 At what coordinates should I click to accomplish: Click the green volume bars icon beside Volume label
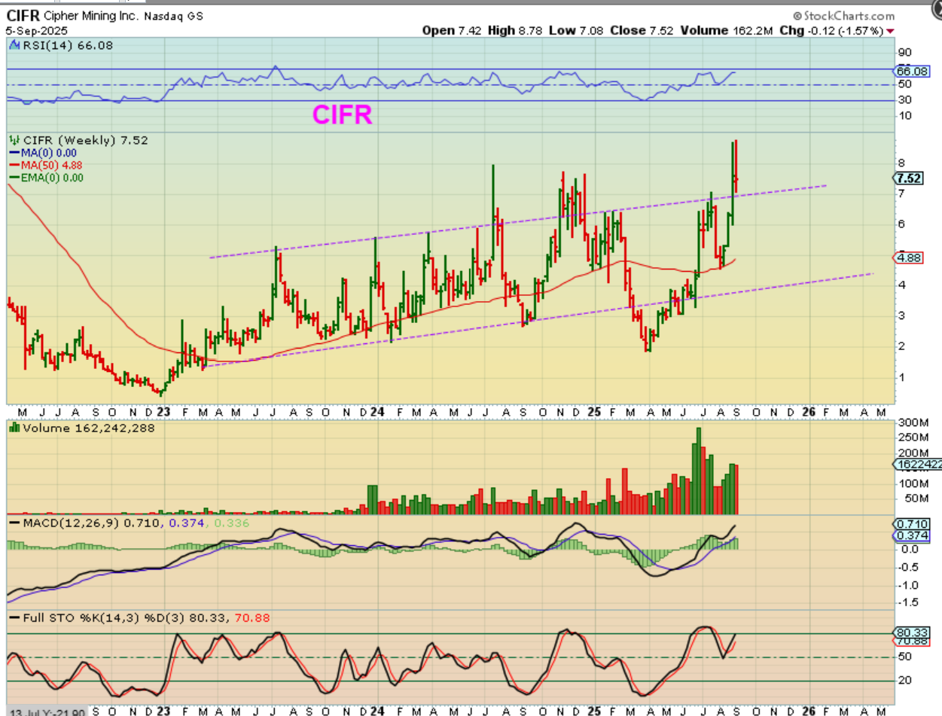tap(14, 428)
